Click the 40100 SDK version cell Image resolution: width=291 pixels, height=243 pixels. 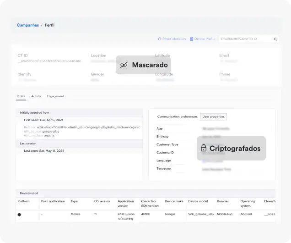(x=145, y=214)
